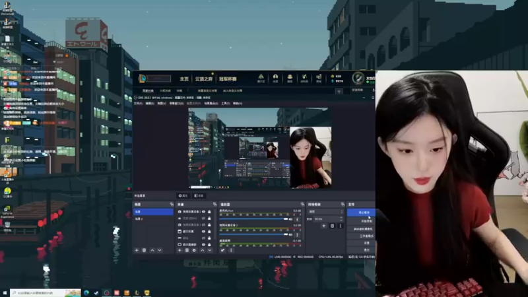Hide the display capture source
The width and height of the screenshot is (528, 297).
pos(203,244)
